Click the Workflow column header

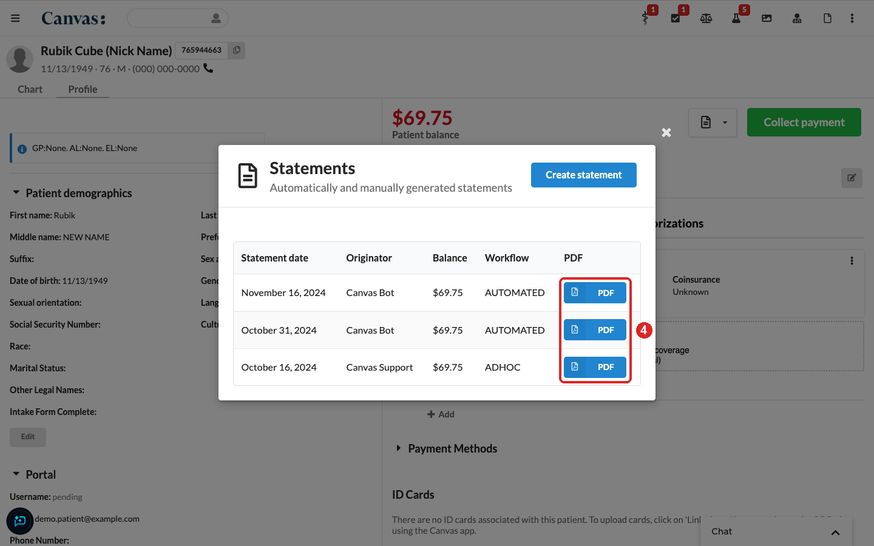point(507,258)
